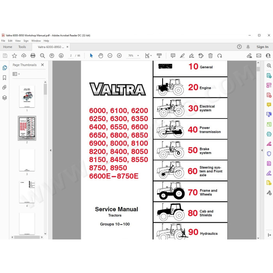Image resolution: width=273 pixels, height=273 pixels.
Task: Select the Valtra 6000-8950 document tab
Action: click(x=51, y=47)
